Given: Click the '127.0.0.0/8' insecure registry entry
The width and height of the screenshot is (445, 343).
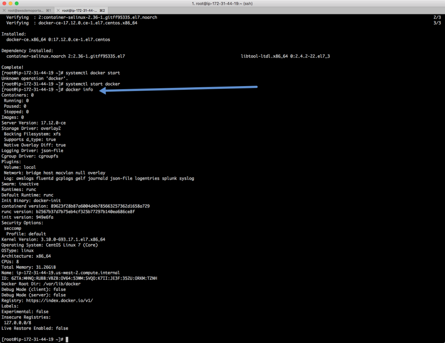Looking at the screenshot, I should point(18,323).
